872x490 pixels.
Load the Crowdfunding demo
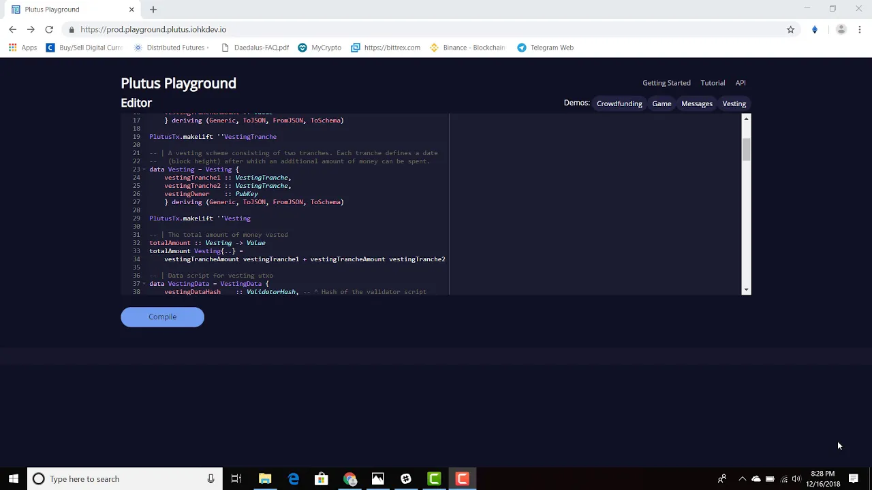pyautogui.click(x=619, y=103)
